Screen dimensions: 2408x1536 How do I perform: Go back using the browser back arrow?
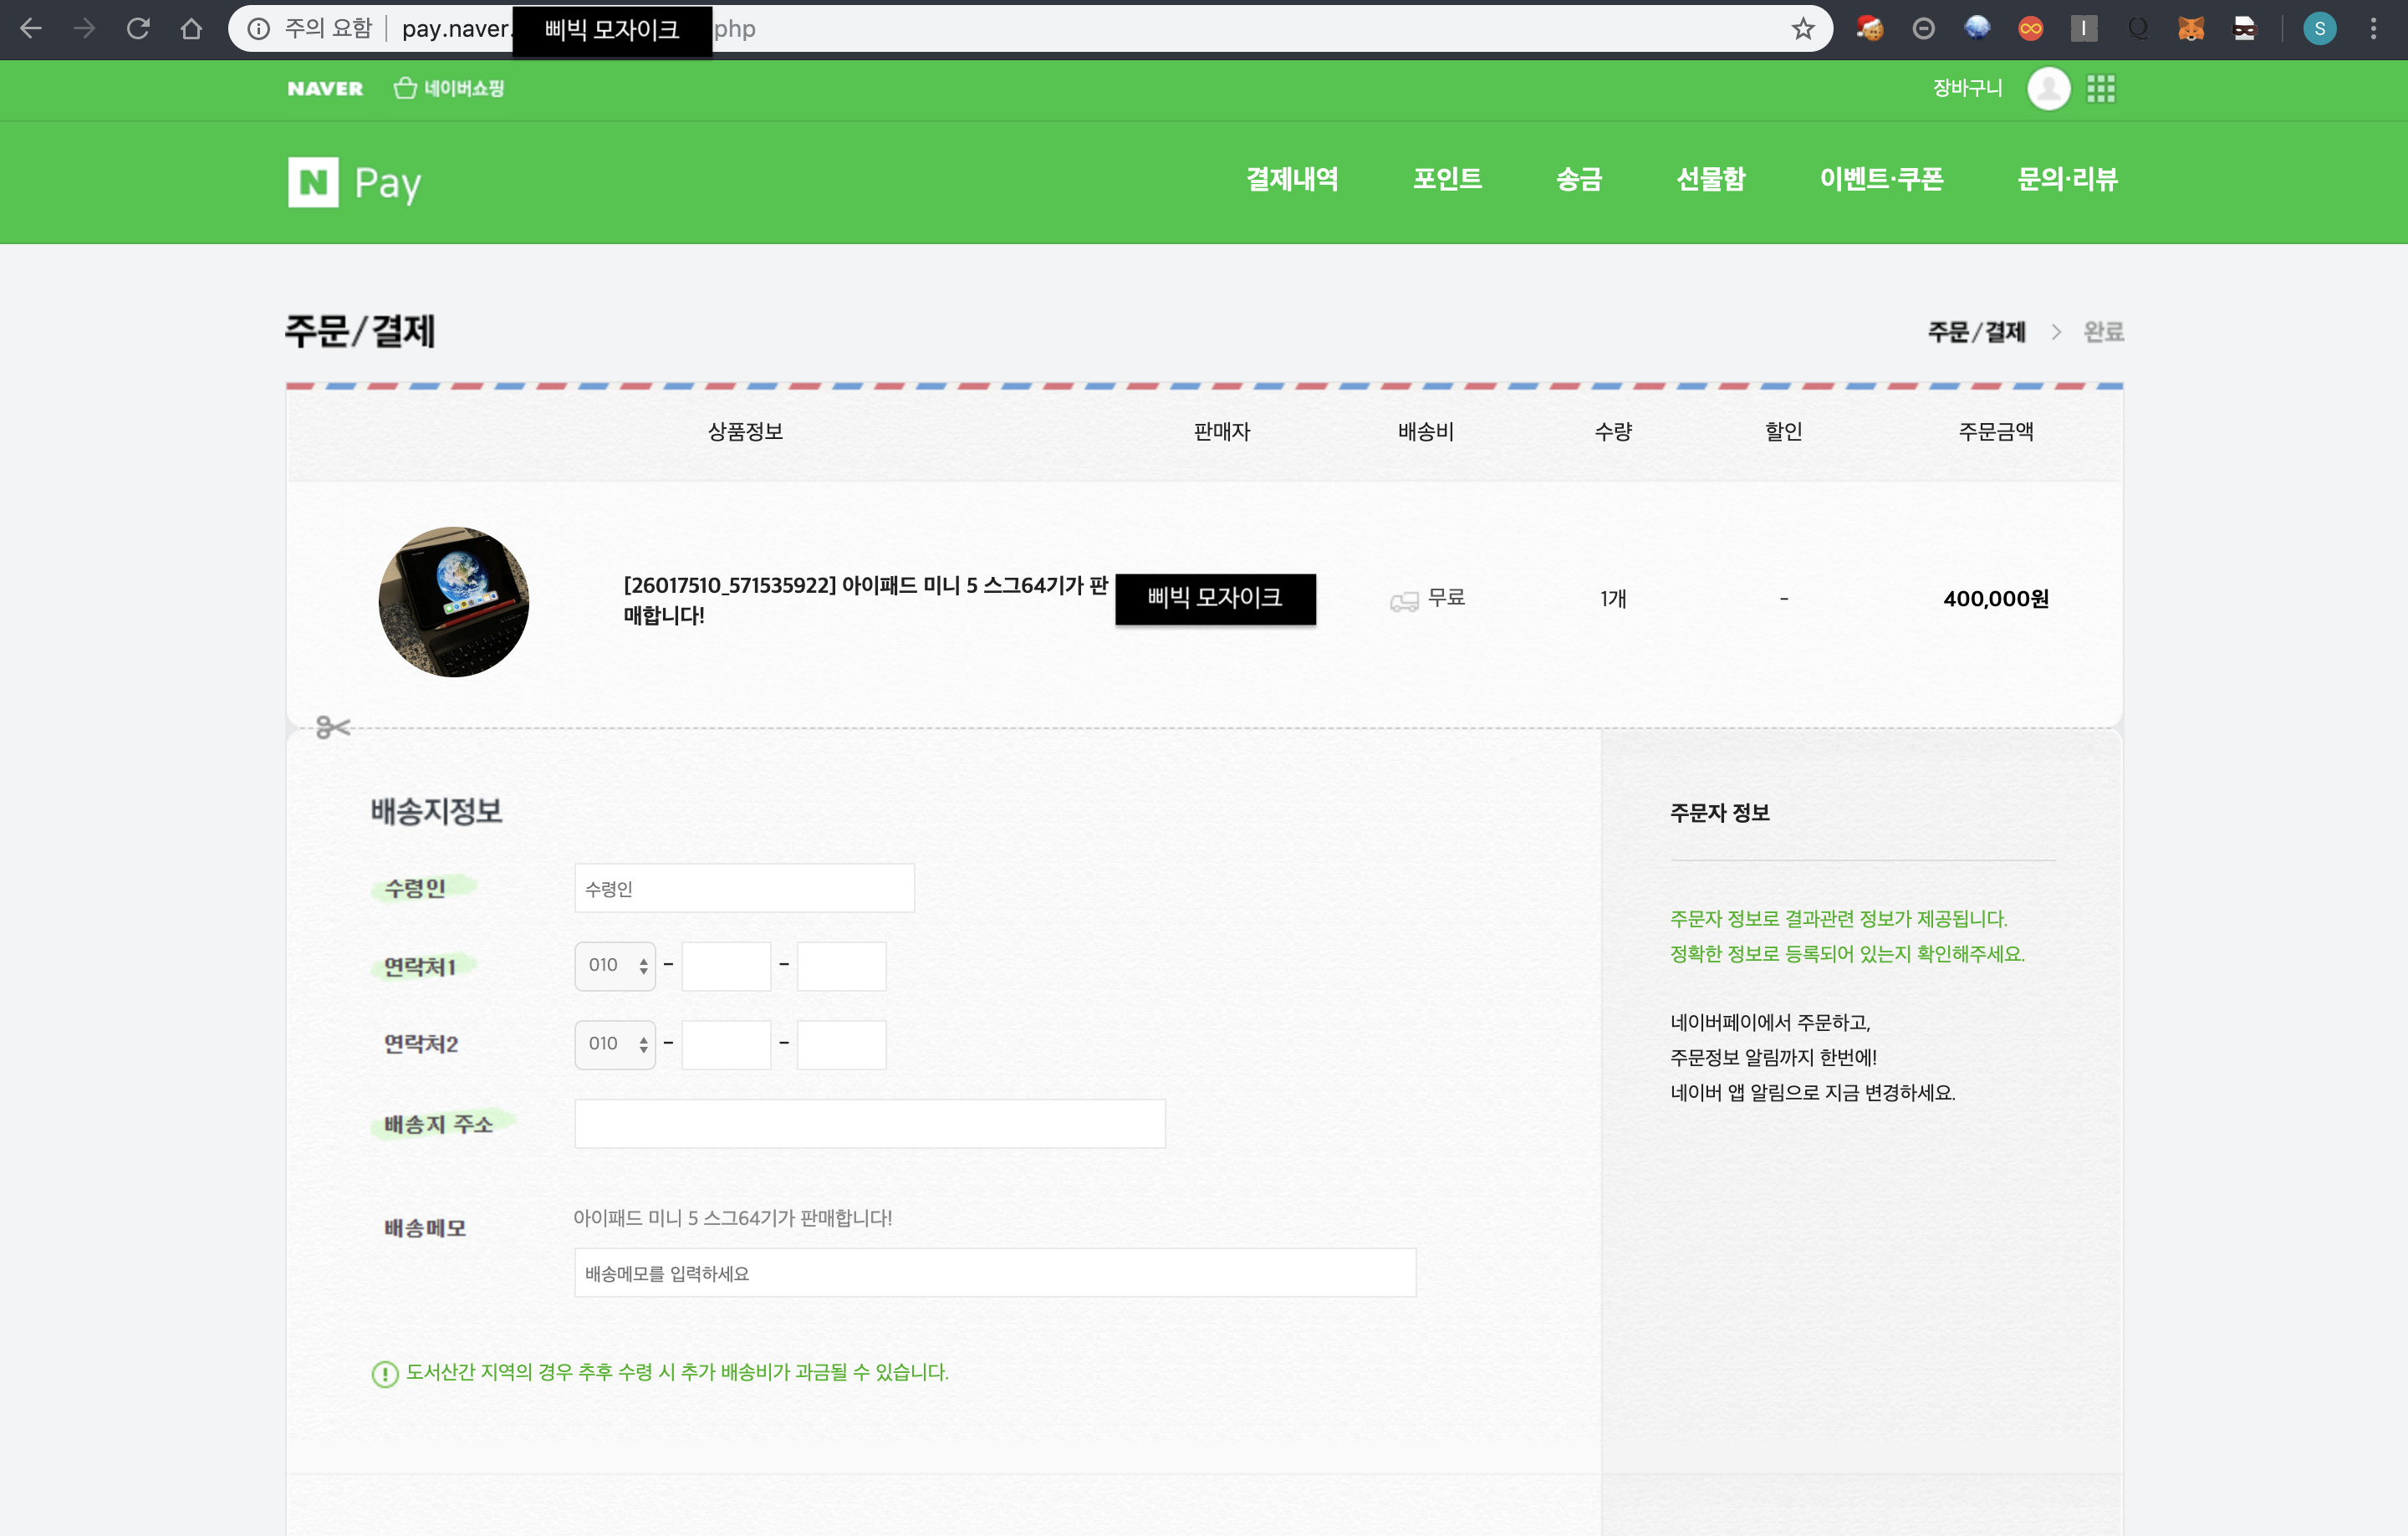coord(31,29)
